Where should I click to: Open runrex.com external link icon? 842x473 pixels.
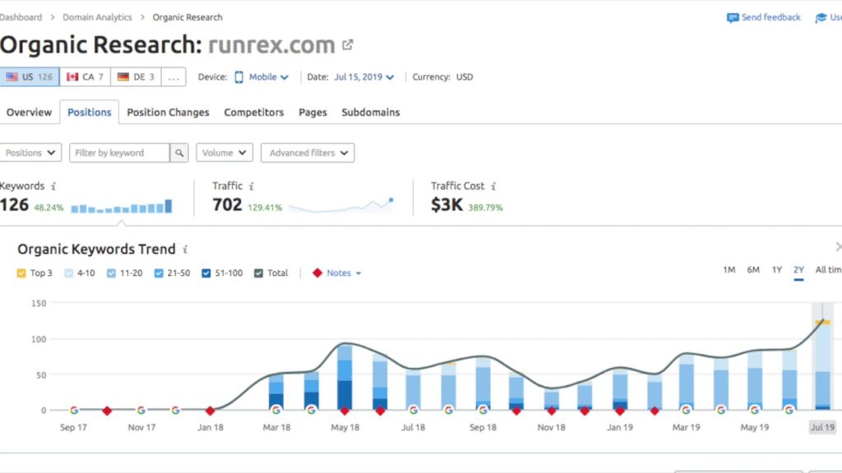pos(348,45)
